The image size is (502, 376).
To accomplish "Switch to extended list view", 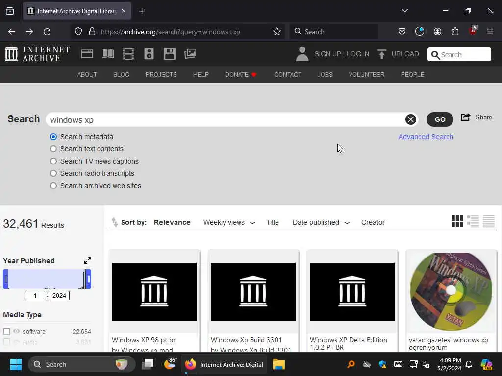I will click(x=473, y=221).
